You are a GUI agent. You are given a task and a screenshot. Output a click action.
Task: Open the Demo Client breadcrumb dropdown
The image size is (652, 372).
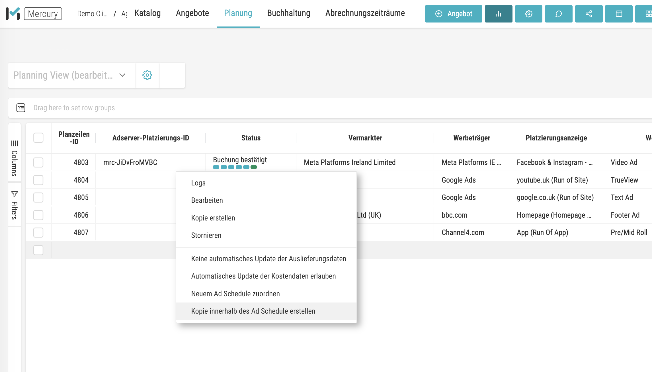point(92,14)
